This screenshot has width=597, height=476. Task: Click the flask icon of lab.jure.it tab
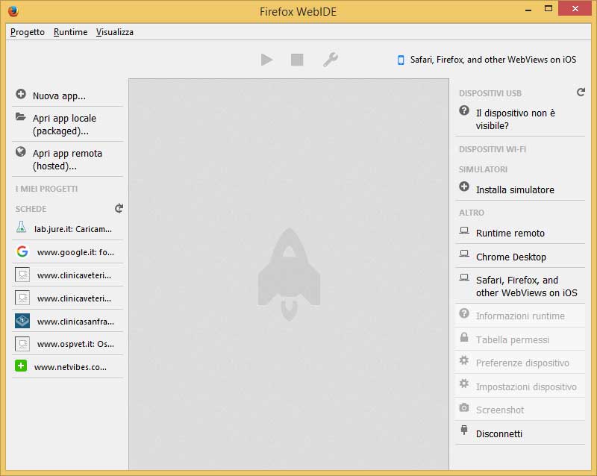[x=22, y=228]
